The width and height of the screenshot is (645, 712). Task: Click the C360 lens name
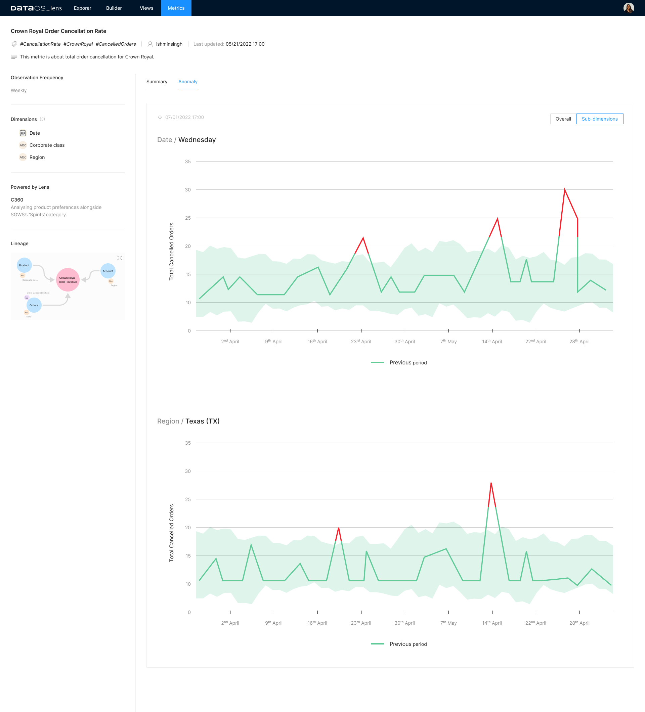17,200
